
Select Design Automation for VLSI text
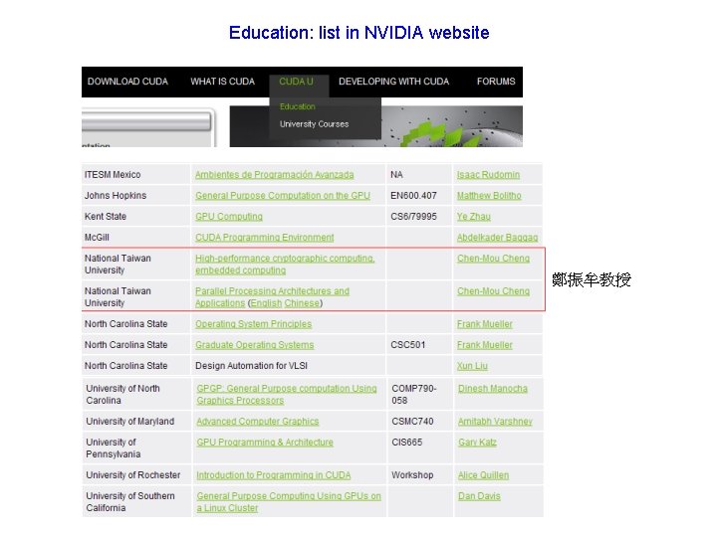pos(252,366)
